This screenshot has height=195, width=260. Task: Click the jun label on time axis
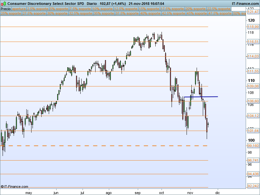56,193
